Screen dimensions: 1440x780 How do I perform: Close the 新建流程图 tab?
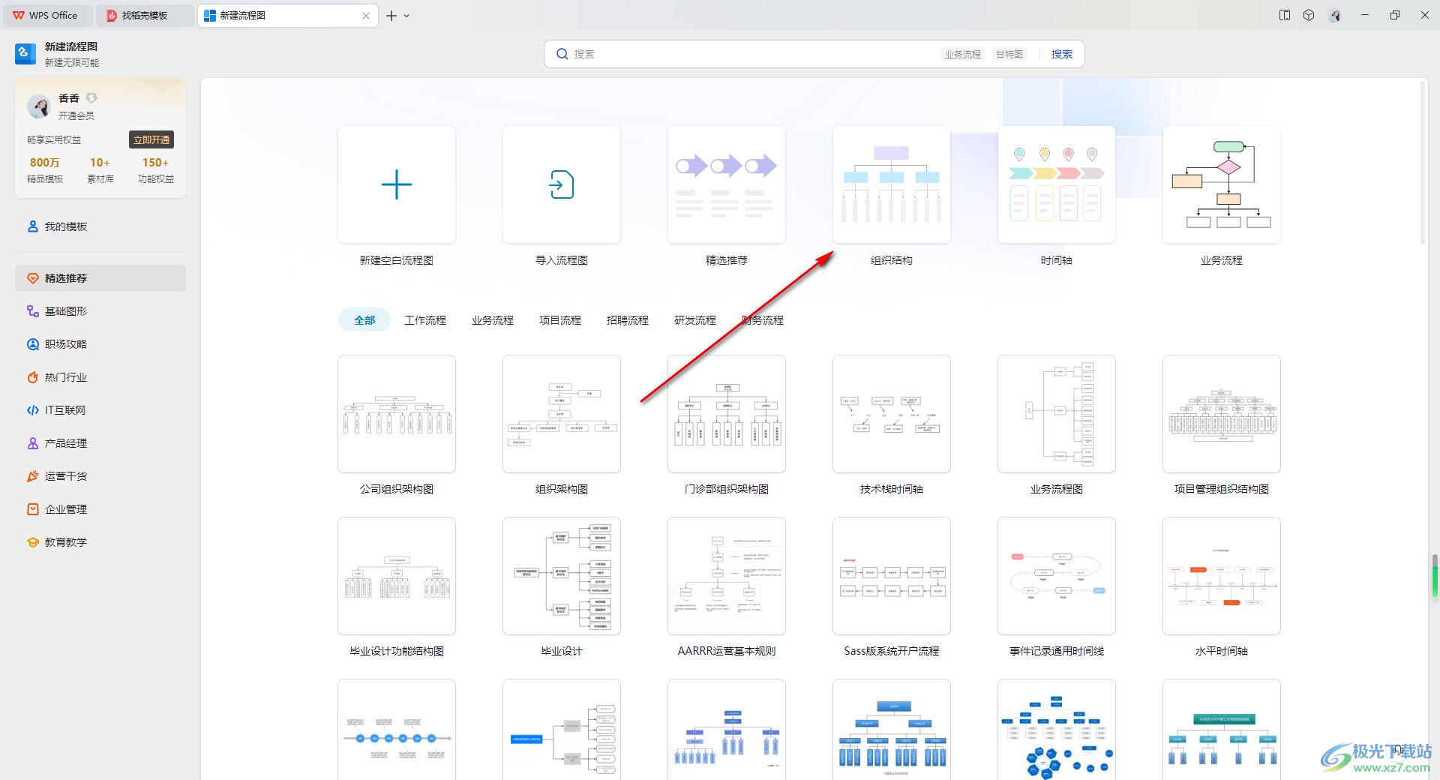(x=366, y=16)
